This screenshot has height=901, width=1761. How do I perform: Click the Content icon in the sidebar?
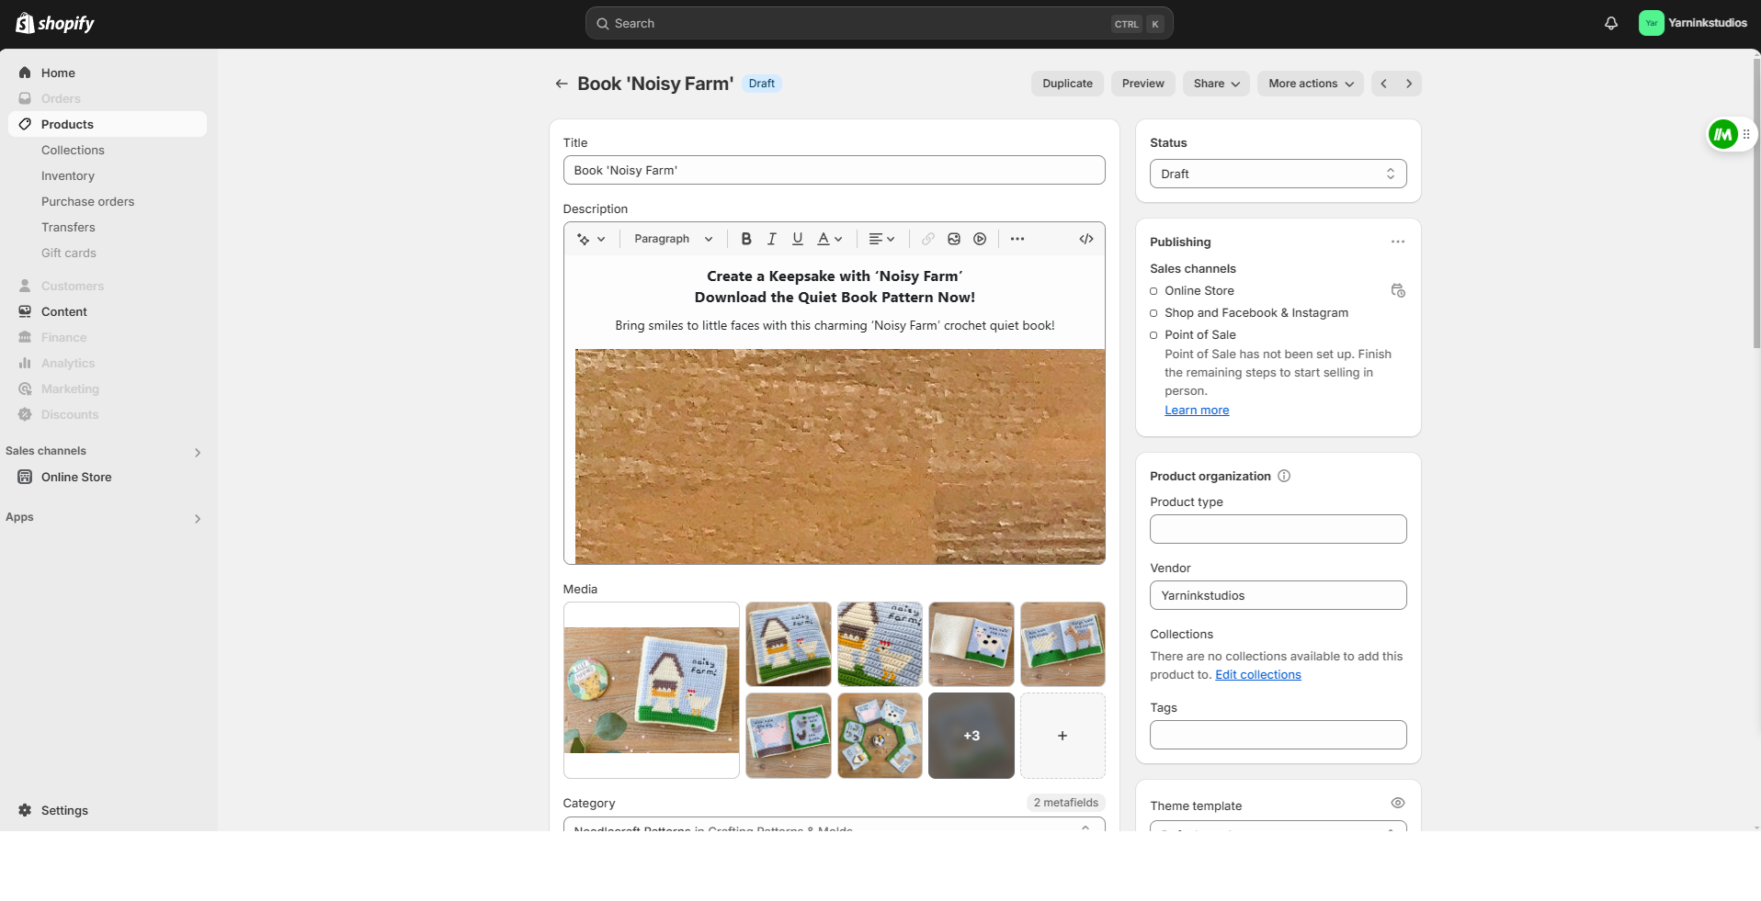(x=25, y=311)
